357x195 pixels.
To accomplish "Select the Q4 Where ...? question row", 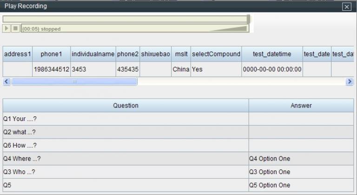I will 126,159.
